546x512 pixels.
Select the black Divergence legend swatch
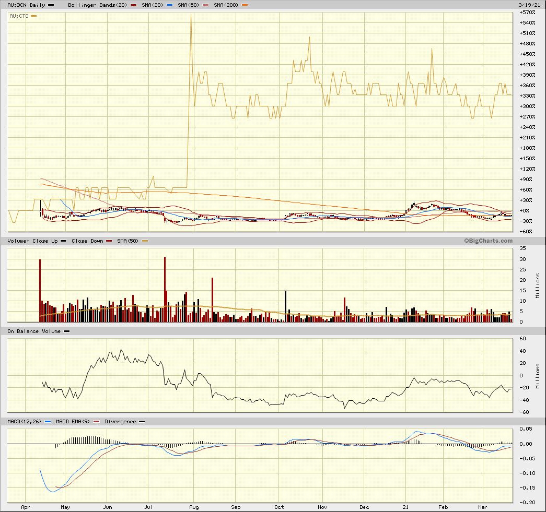pos(142,421)
